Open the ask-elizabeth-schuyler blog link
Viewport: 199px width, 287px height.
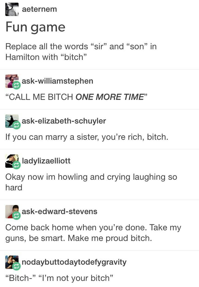tap(64, 121)
